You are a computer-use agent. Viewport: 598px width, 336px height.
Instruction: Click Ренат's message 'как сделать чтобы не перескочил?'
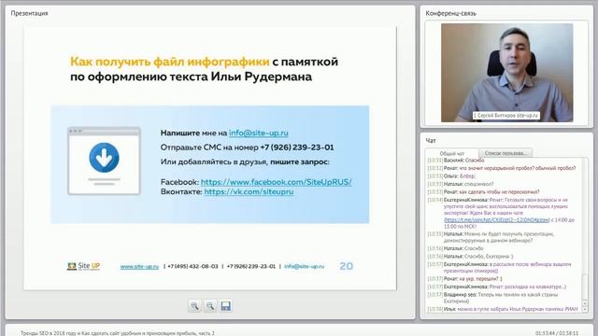coord(484,192)
